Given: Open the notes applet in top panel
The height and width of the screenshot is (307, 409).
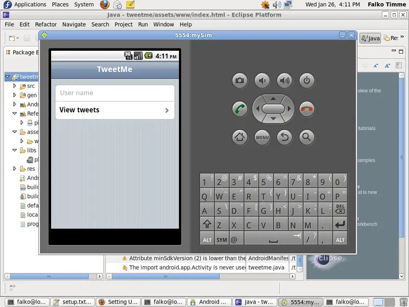Looking at the screenshot, I should [130, 5].
